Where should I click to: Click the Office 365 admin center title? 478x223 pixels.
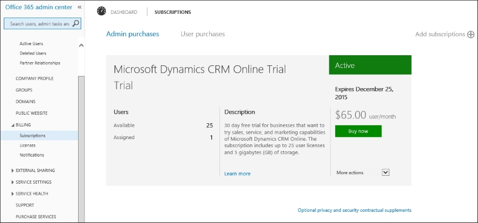coord(39,7)
